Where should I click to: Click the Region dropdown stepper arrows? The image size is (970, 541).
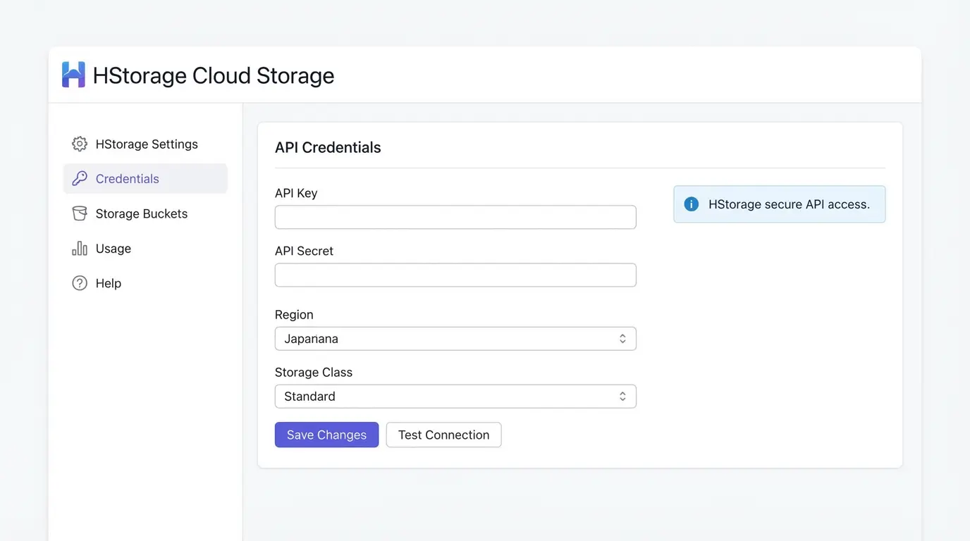622,338
